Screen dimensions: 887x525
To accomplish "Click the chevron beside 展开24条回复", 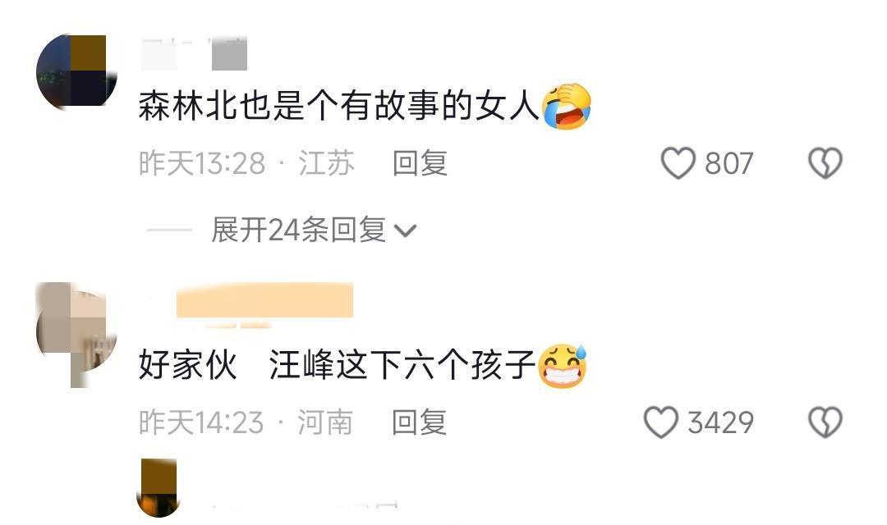I will tap(405, 231).
